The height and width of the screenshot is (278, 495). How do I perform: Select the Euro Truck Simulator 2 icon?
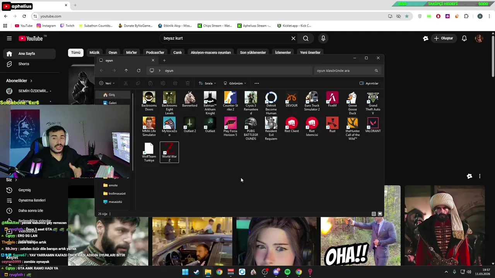(312, 102)
